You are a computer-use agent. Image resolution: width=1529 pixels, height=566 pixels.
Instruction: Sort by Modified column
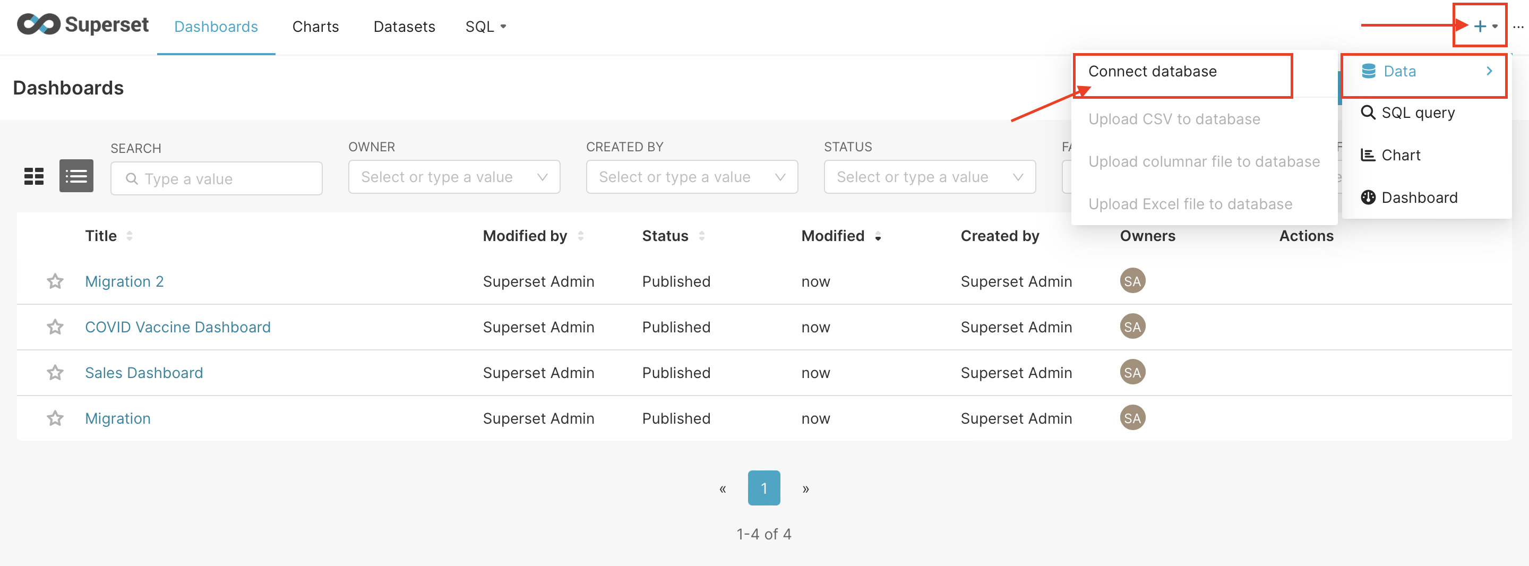833,236
